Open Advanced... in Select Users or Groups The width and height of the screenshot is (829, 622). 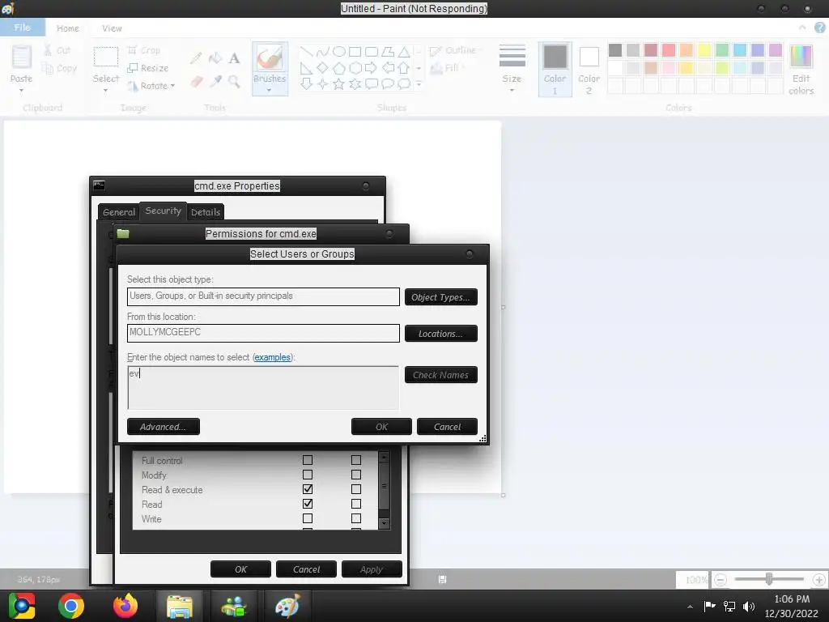pos(164,427)
